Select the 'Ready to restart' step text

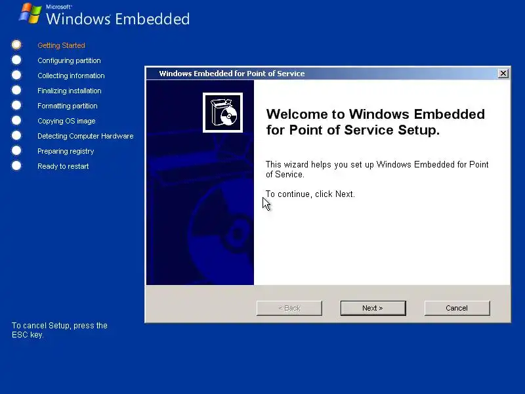click(63, 166)
